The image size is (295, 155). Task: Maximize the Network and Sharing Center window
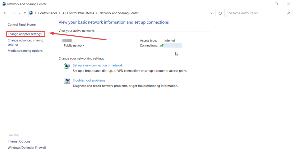tap(276, 4)
